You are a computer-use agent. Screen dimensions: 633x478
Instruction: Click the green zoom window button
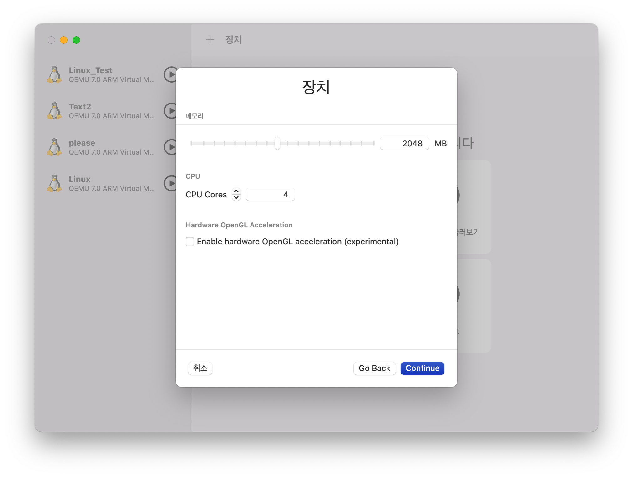click(x=76, y=40)
